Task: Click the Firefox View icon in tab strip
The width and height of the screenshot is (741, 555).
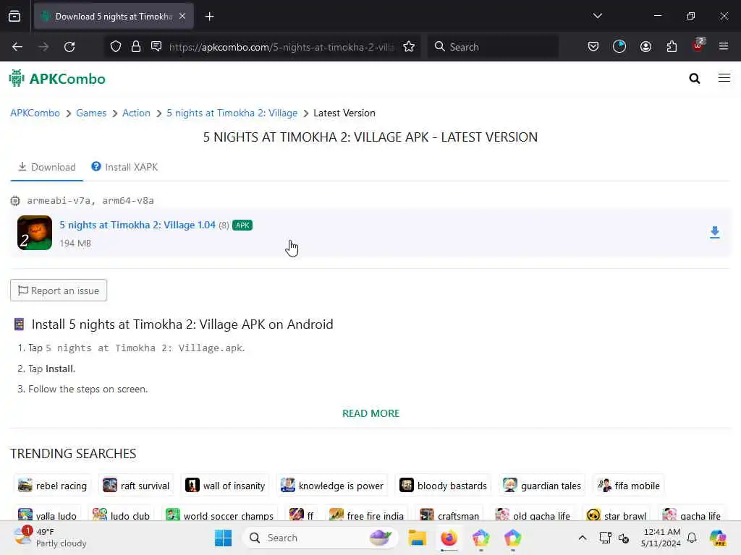Action: point(14,17)
